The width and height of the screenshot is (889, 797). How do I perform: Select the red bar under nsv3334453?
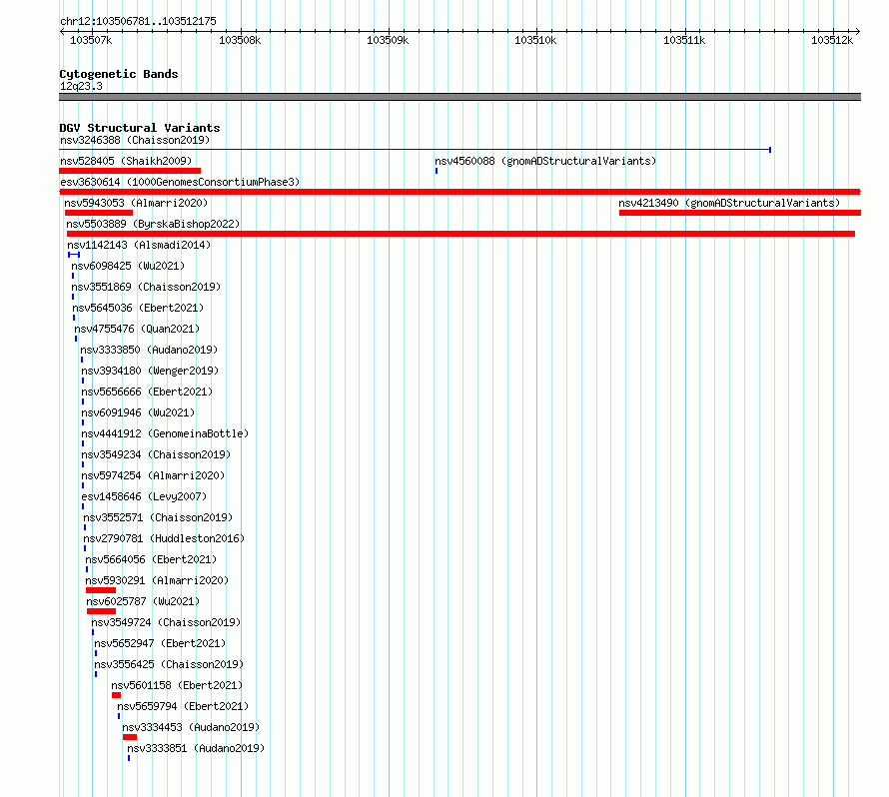(130, 737)
